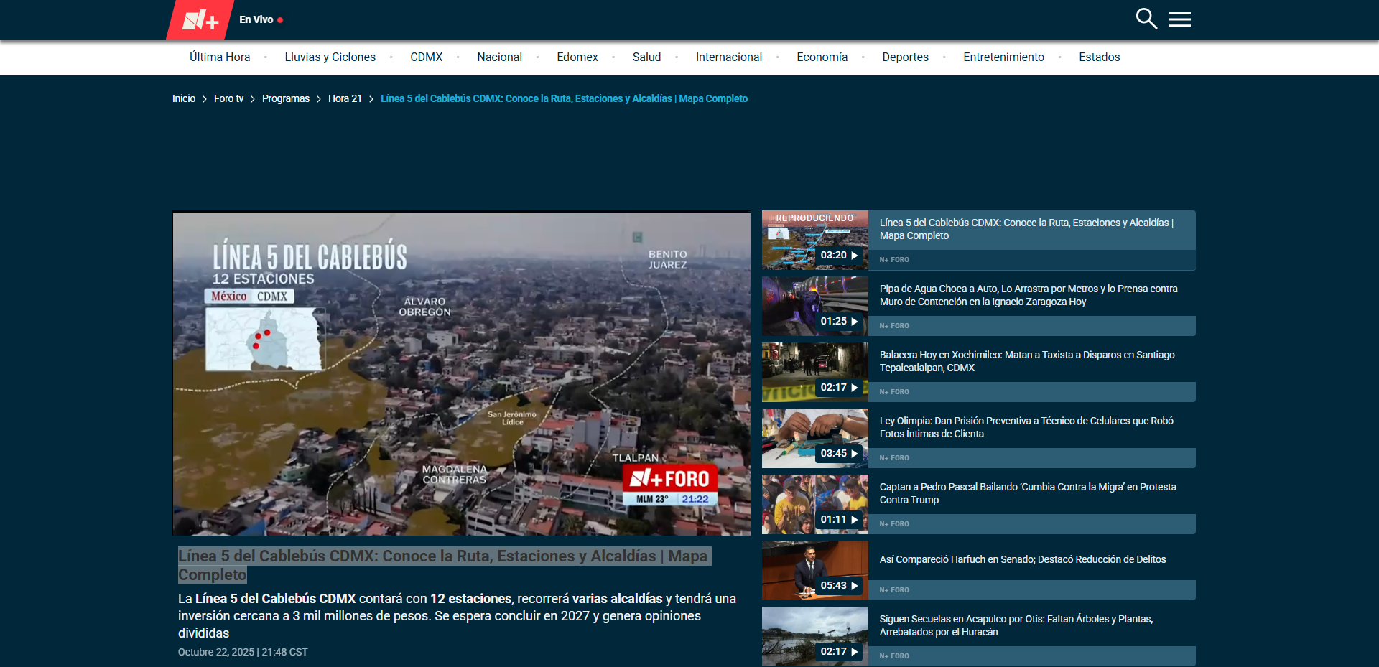Click the 03:20 play icon on Cablebús thumbnail
Viewport: 1379px width, 667px height.
click(855, 256)
